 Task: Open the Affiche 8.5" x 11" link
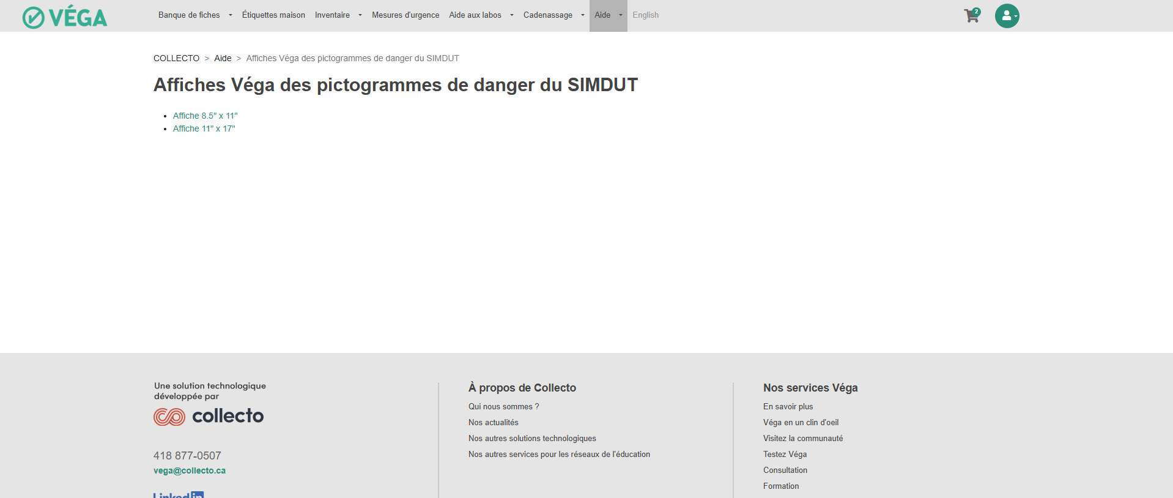click(x=205, y=116)
